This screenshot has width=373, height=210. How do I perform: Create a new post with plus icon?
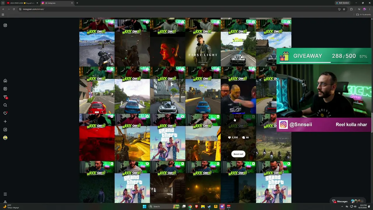tap(5, 121)
